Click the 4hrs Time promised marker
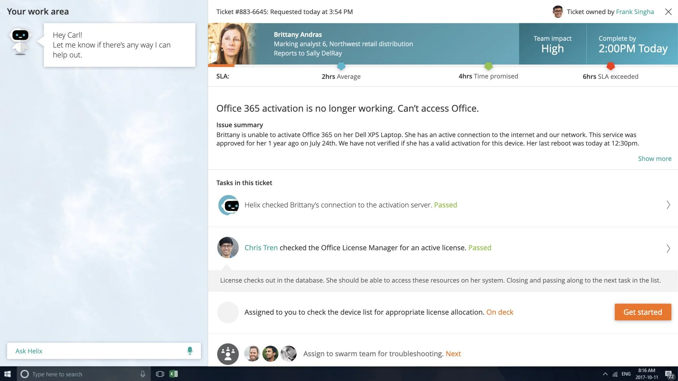Viewport: 678px width, 381px height. click(488, 66)
